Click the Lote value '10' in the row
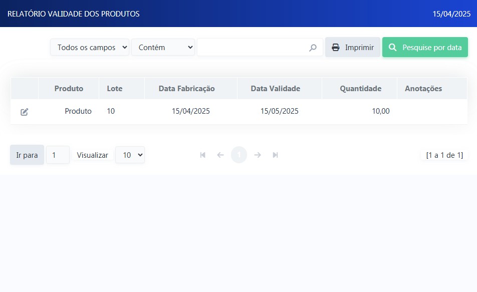Screen dimensions: 477x292 (x=111, y=111)
